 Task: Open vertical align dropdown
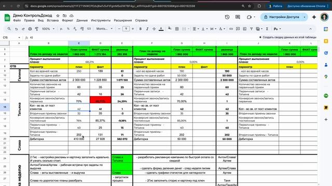click(204, 29)
